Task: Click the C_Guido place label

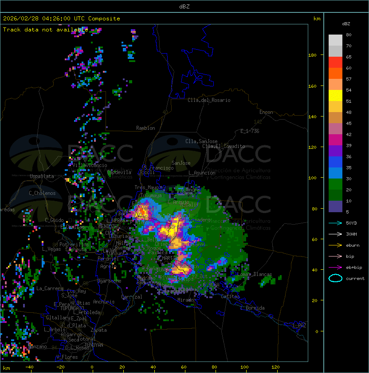Action: [54, 220]
